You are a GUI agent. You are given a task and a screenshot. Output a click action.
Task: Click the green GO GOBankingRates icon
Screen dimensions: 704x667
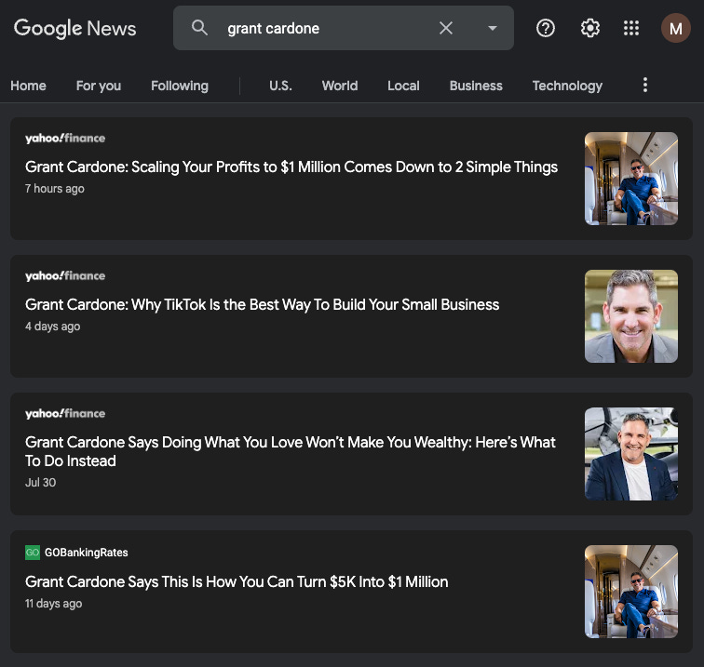pos(33,553)
